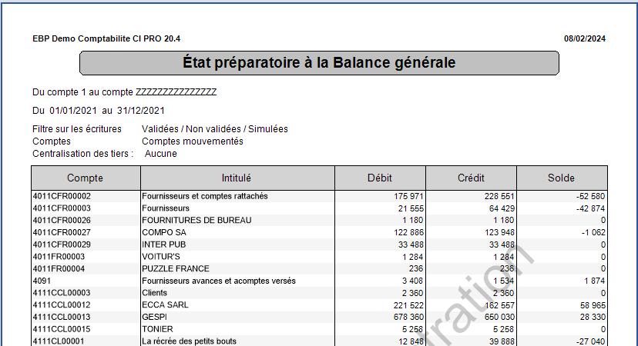Click the VOITUR'S label
This screenshot has width=638, height=346.
[x=161, y=257]
